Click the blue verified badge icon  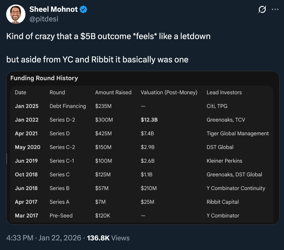click(x=83, y=9)
